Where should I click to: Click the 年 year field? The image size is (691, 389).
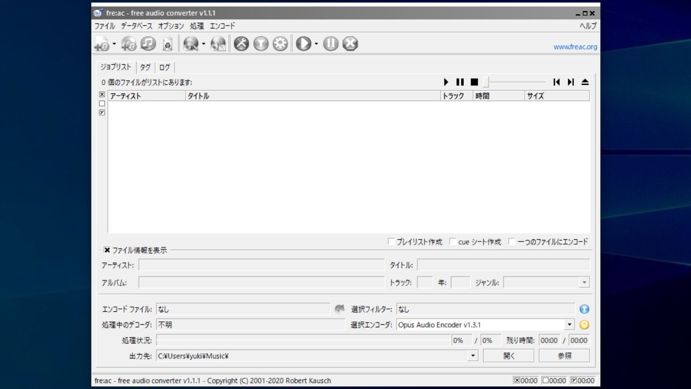(x=460, y=283)
